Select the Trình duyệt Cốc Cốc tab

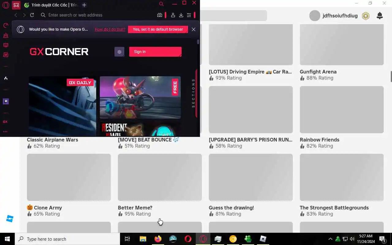coord(51,5)
